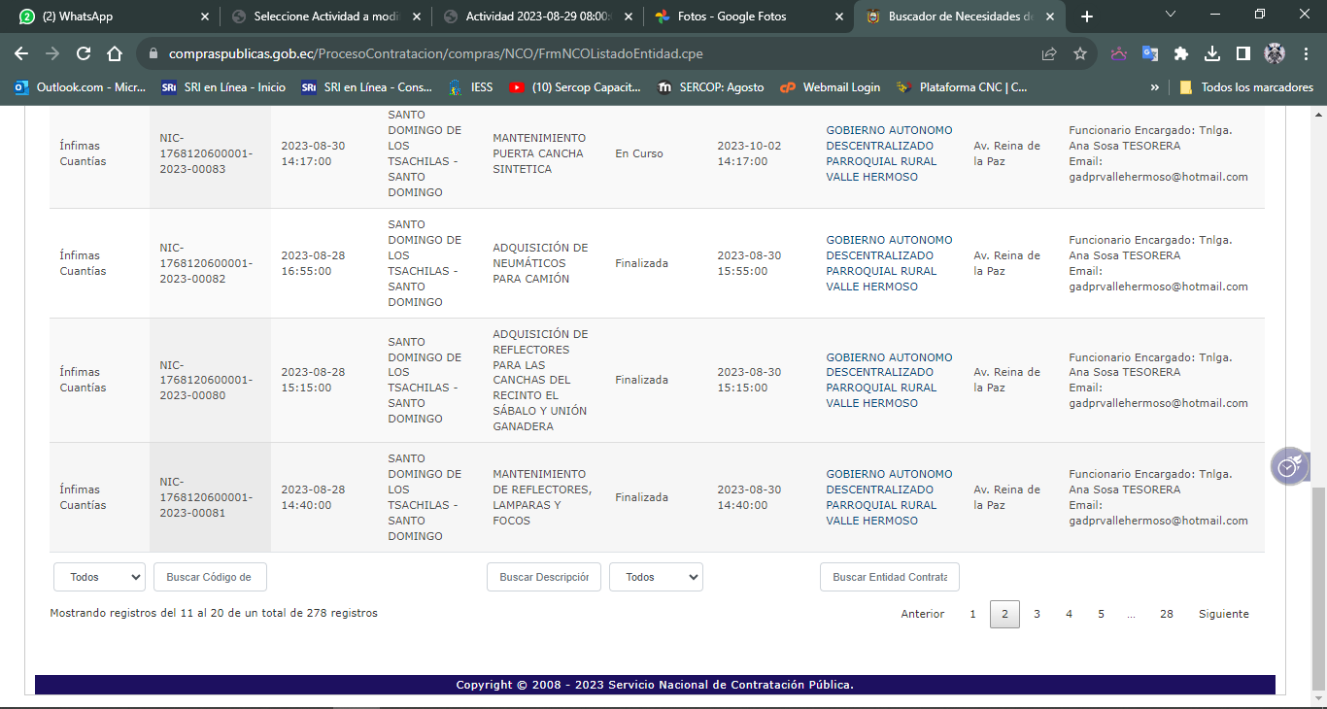Screen dimensions: 1327x709
Task: Click the floating clock widget icon
Action: [1288, 467]
